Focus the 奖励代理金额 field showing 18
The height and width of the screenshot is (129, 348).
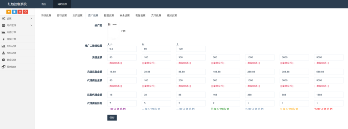122,95
